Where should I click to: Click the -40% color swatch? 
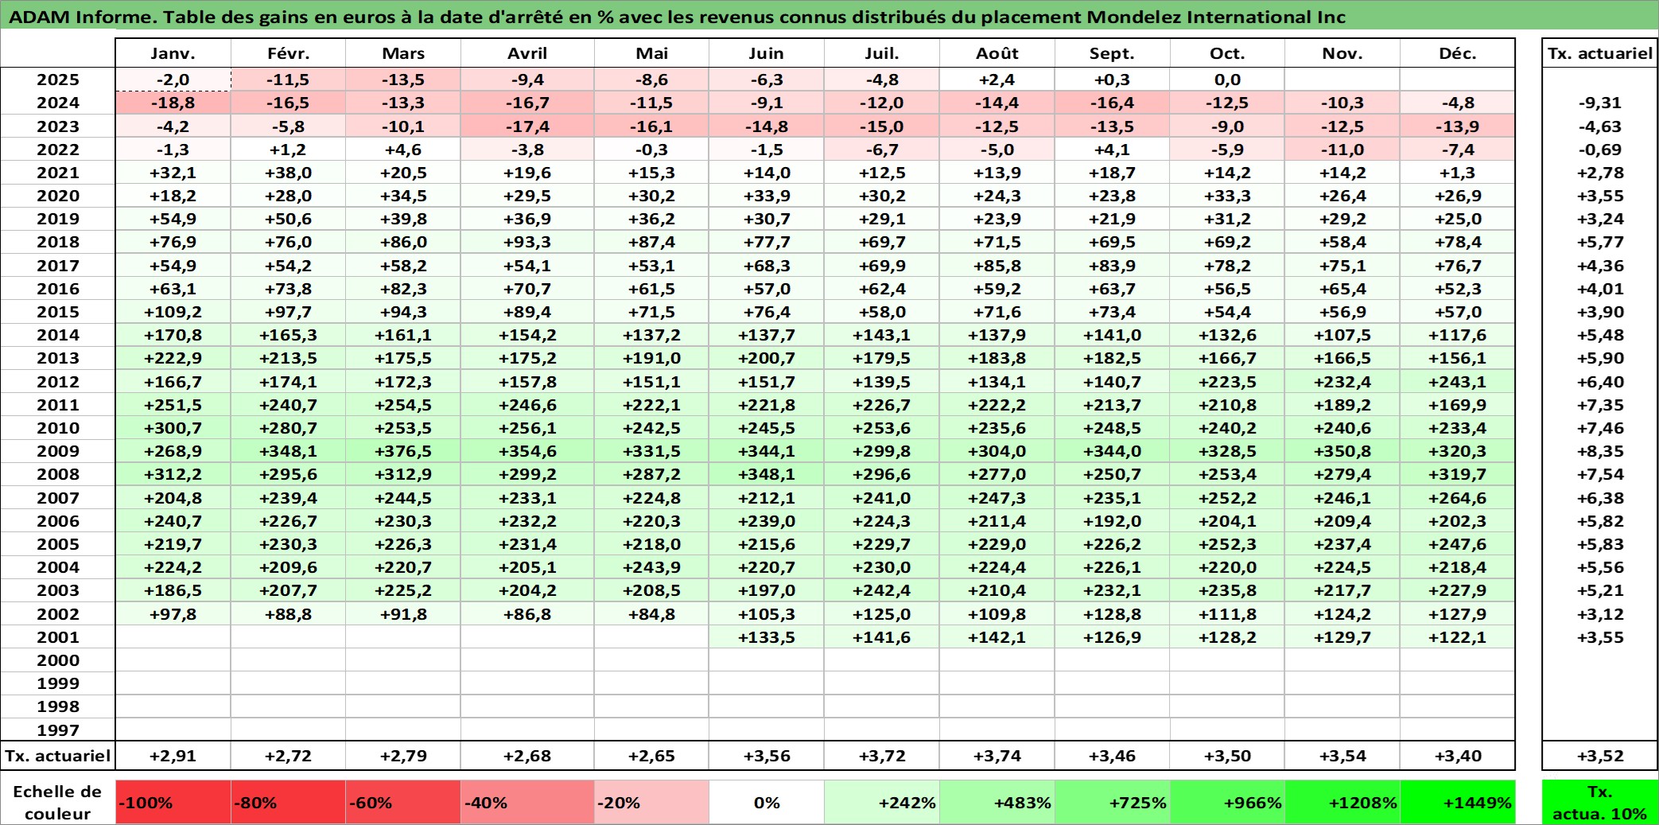pyautogui.click(x=527, y=802)
